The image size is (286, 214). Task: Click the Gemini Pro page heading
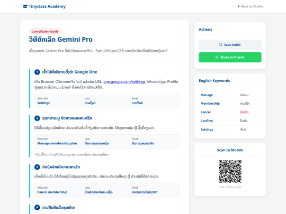point(61,39)
